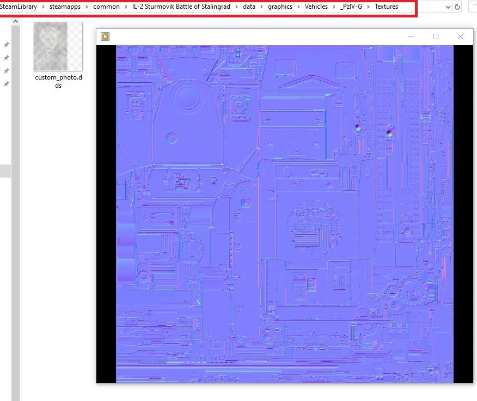Image resolution: width=477 pixels, height=401 pixels.
Task: Expand chevron after _PzIV-G in path
Action: coord(368,7)
